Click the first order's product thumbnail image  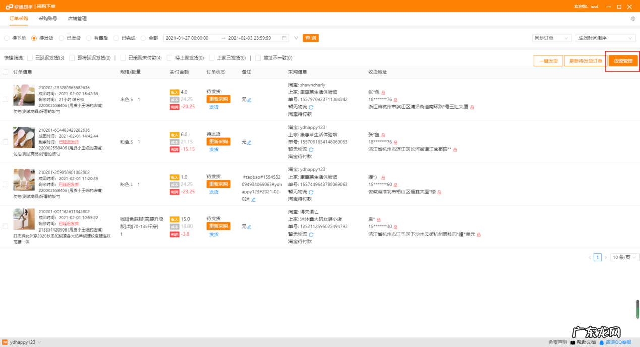pos(24,95)
